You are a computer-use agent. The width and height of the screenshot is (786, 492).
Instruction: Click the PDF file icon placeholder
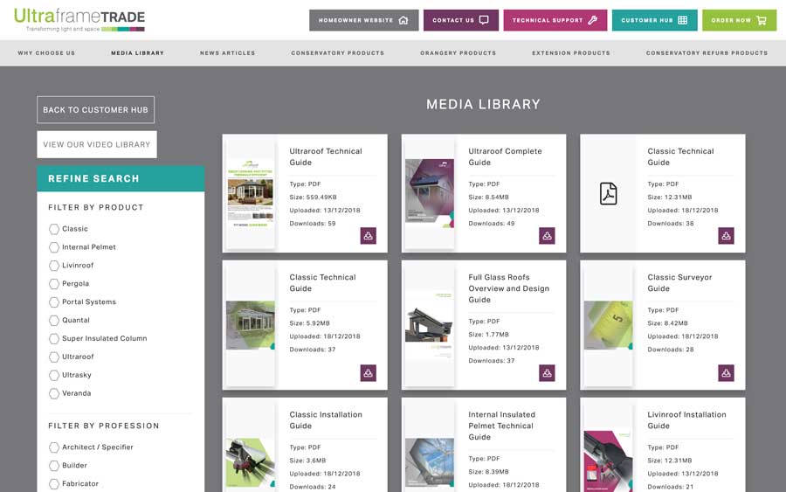point(608,194)
